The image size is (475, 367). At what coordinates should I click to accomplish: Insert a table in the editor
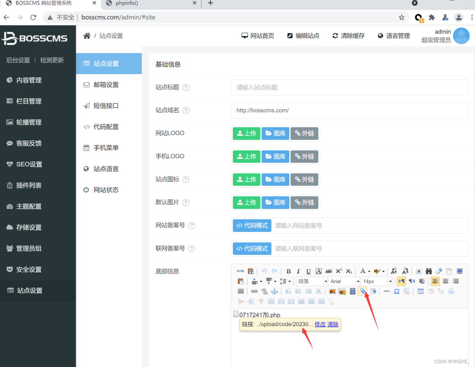tap(421, 291)
